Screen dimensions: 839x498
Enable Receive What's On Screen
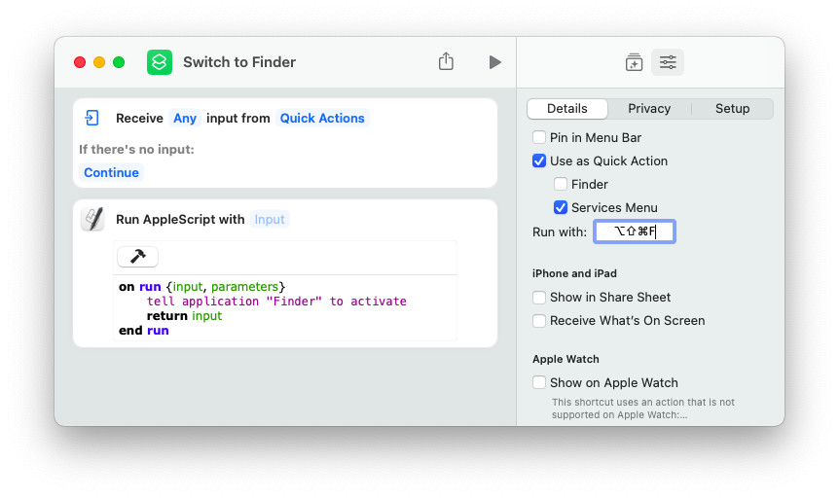[x=539, y=320]
